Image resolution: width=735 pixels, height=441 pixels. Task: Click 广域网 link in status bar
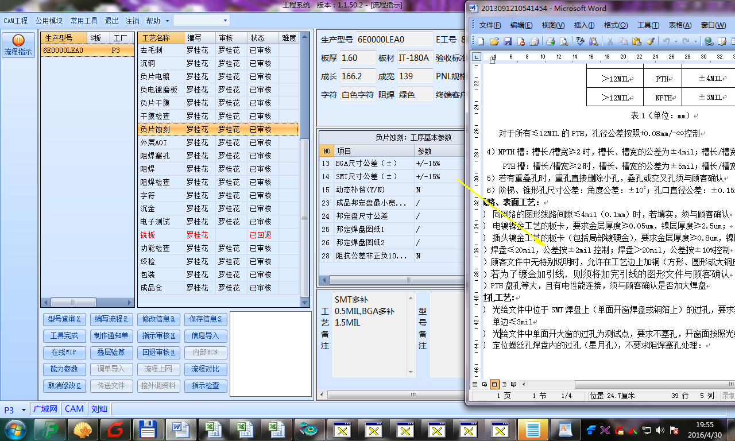tap(46, 409)
